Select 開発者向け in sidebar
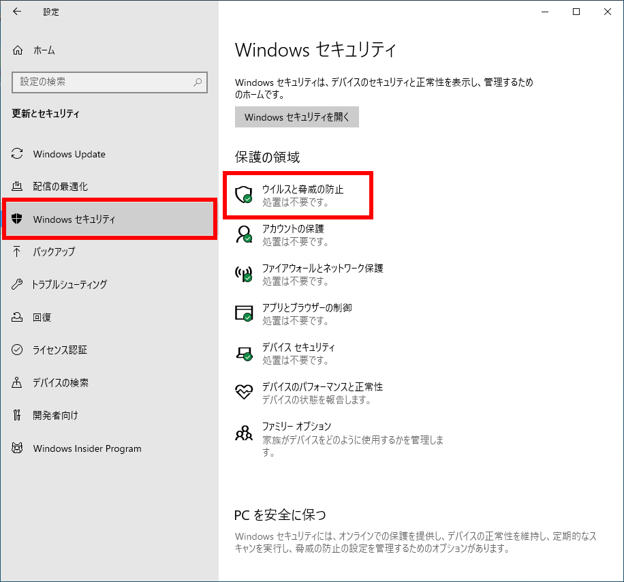Image resolution: width=624 pixels, height=582 pixels. [110, 415]
